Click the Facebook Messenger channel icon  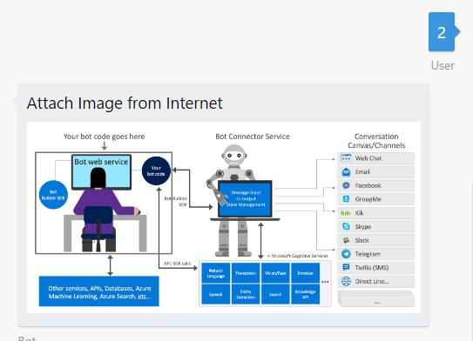click(346, 185)
